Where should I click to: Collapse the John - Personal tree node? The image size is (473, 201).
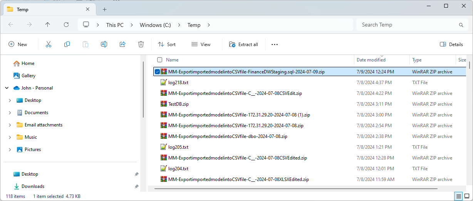pos(7,88)
